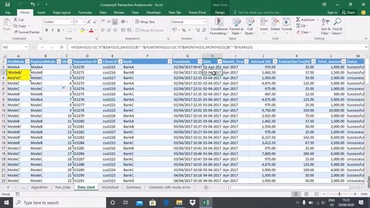Click Tell me what you want to do
The width and height of the screenshot is (370, 208).
tap(257, 13)
